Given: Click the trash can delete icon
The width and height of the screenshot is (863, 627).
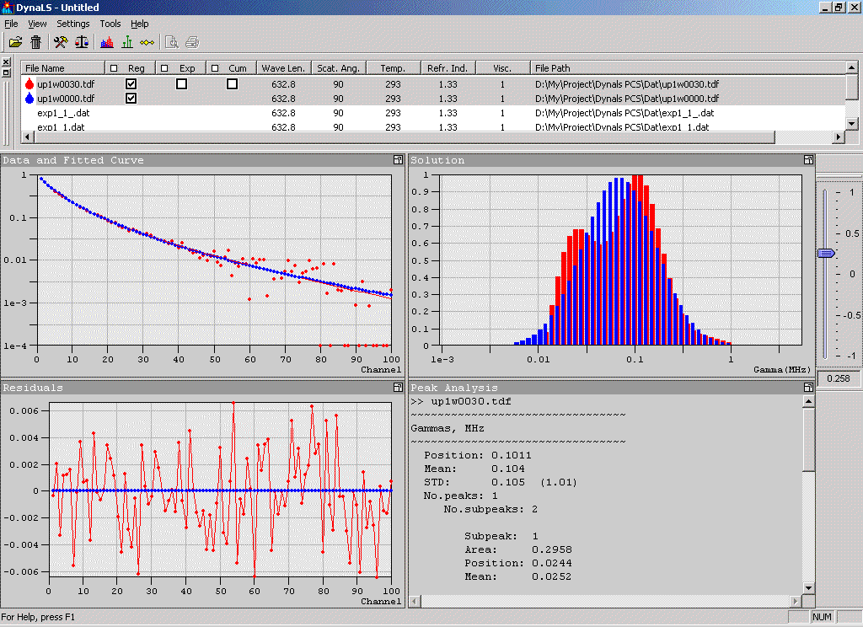Looking at the screenshot, I should pyautogui.click(x=36, y=42).
